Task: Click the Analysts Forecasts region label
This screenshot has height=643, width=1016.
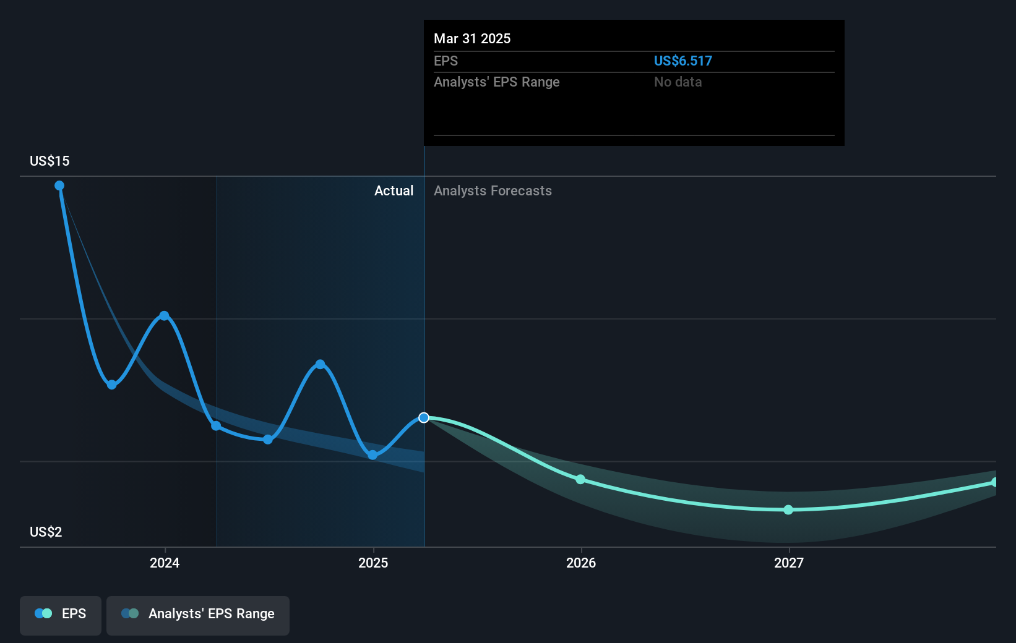Action: [493, 190]
